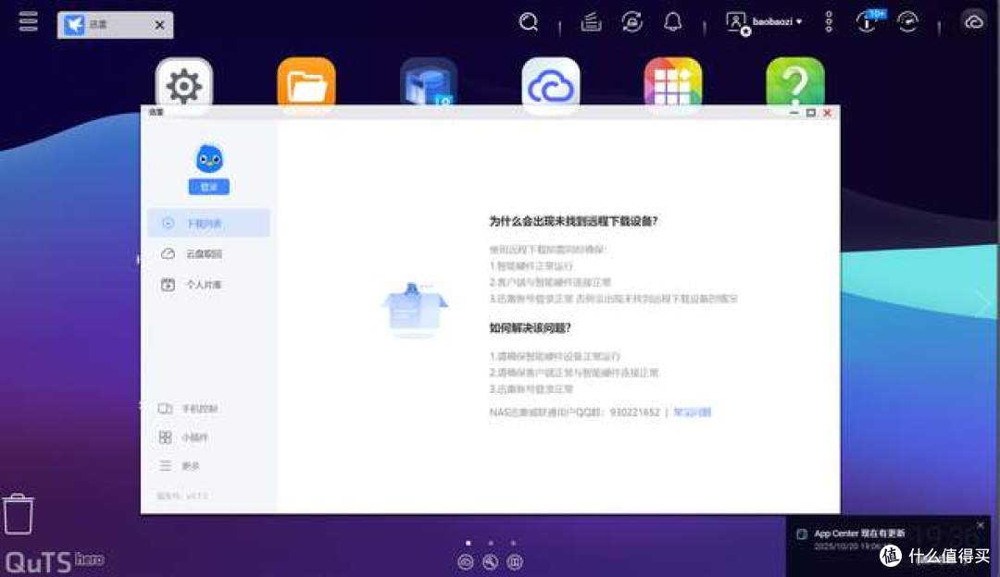Open 更多 menu in Xunlei sidebar
Image resolution: width=1000 pixels, height=577 pixels.
tap(180, 465)
